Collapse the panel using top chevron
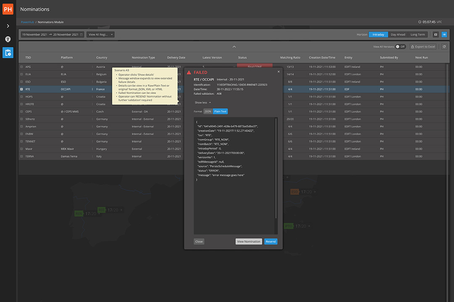 pos(234,47)
